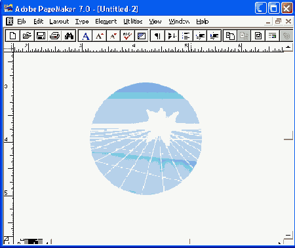Click the Print toolbar icon
The width and height of the screenshot is (295, 248).
[55, 36]
